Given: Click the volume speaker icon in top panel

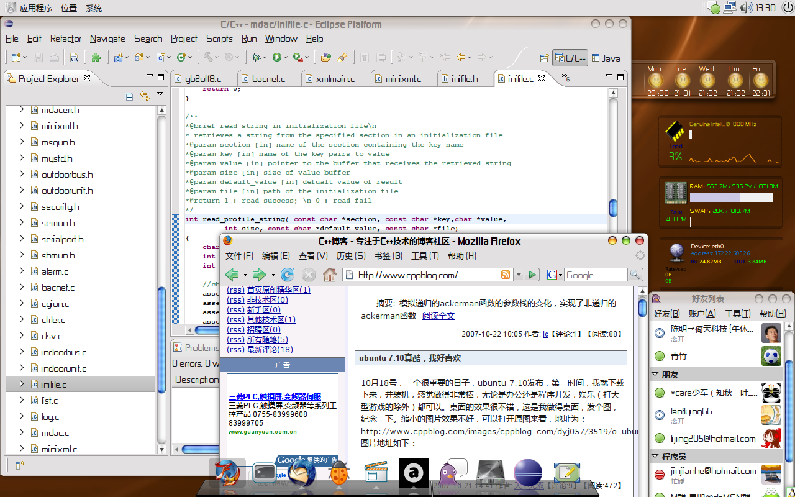Looking at the screenshot, I should tap(746, 7).
